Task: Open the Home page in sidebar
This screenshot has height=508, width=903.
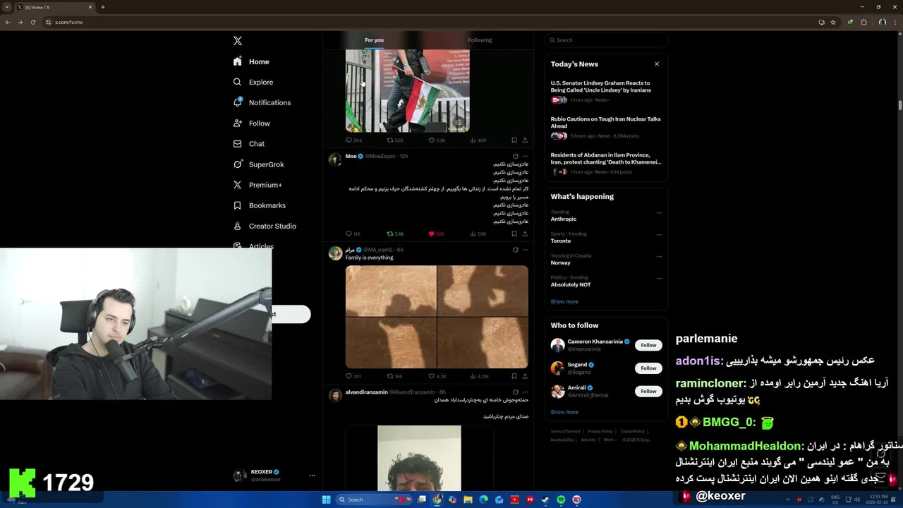Action: (251, 61)
